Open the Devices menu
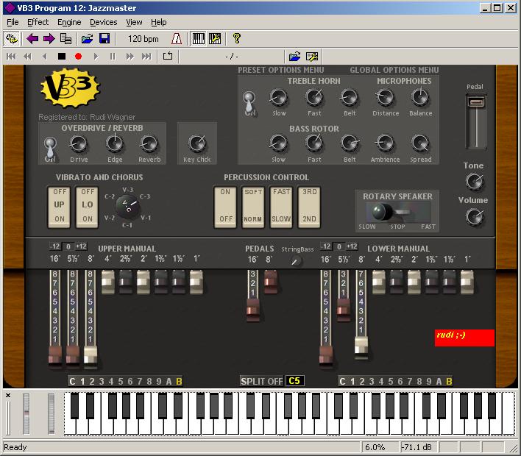 tap(103, 22)
